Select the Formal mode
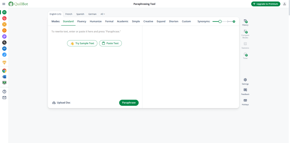The image size is (290, 143). 109,21
